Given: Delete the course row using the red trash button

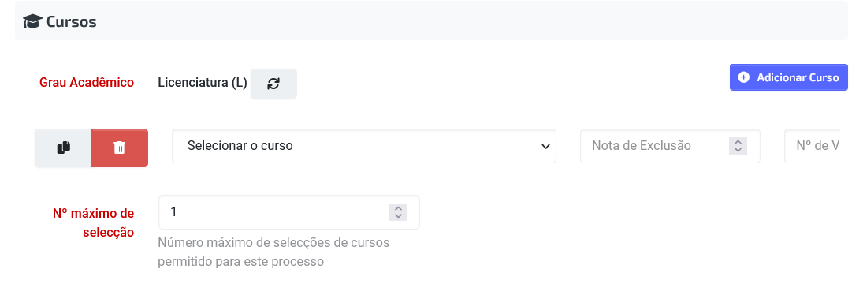Looking at the screenshot, I should point(120,148).
